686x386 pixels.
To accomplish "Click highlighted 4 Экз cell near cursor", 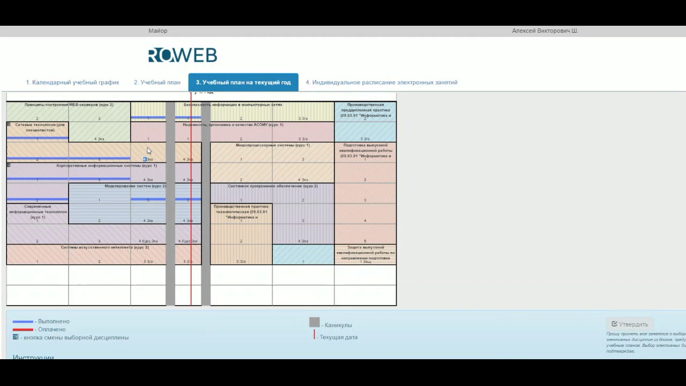I will coord(148,159).
